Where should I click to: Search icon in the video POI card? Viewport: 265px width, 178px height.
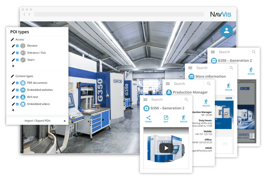click(x=186, y=100)
